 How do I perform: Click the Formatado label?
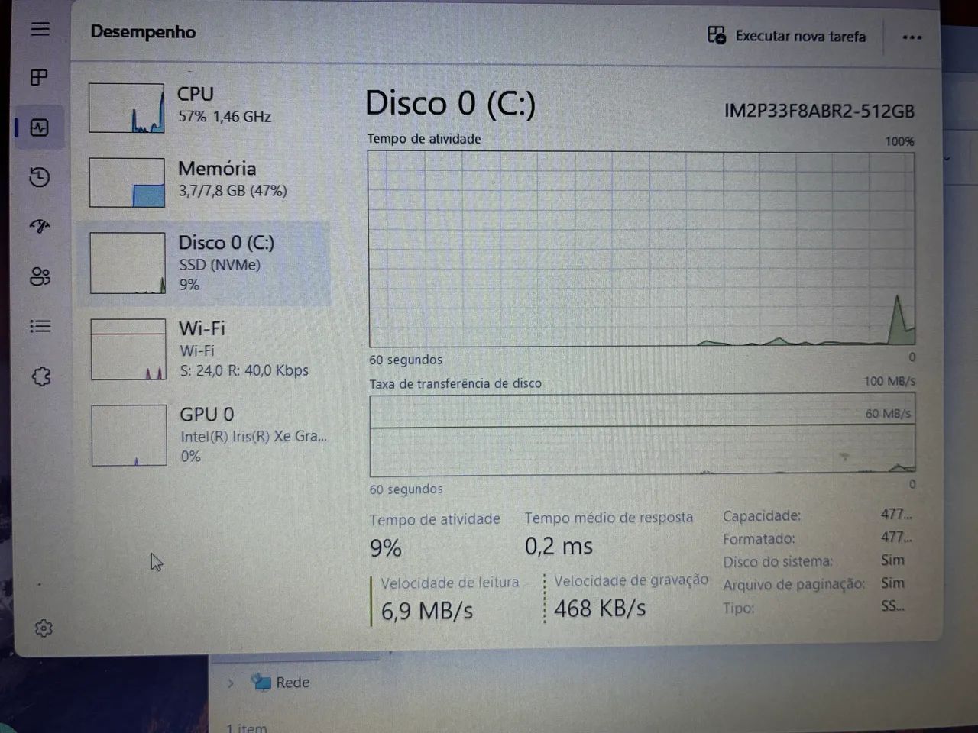759,539
